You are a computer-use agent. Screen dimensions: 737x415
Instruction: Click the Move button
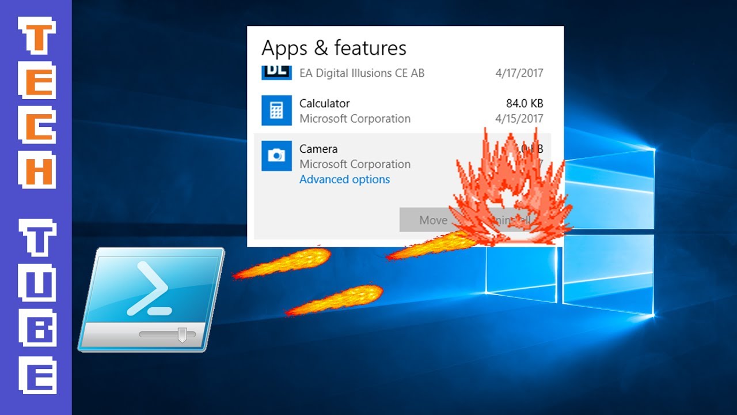433,220
